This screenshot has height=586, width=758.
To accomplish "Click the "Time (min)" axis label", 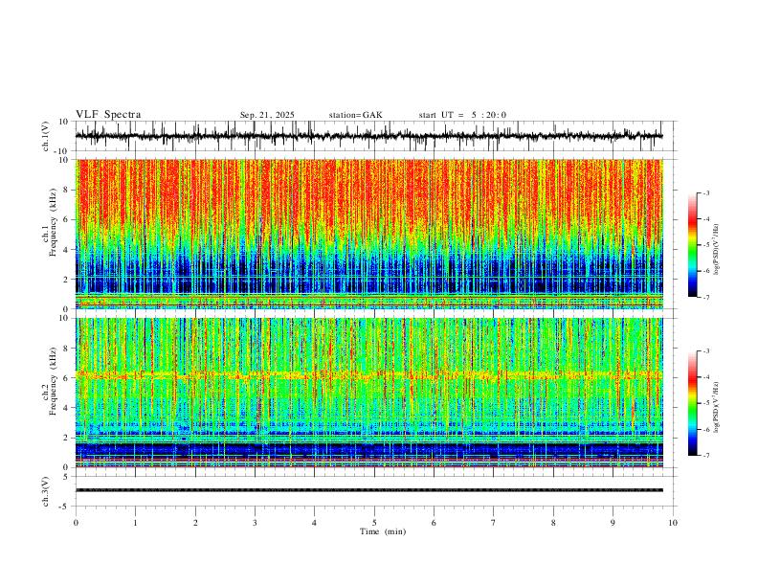I will [x=383, y=531].
